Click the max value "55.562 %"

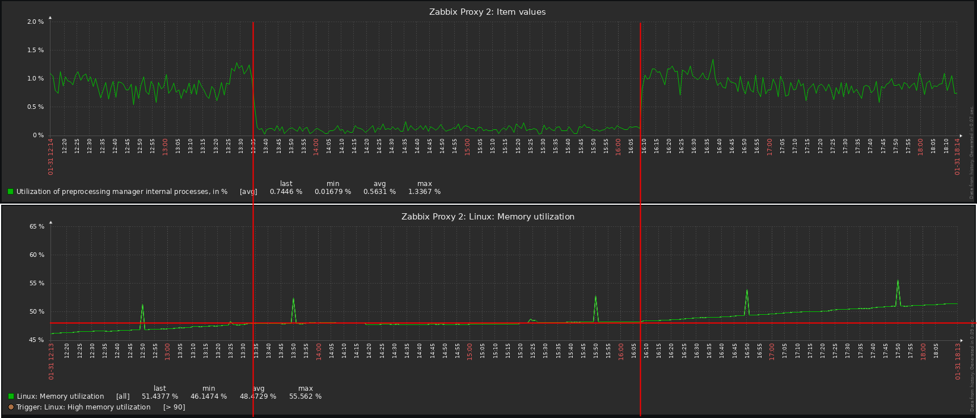pyautogui.click(x=305, y=396)
